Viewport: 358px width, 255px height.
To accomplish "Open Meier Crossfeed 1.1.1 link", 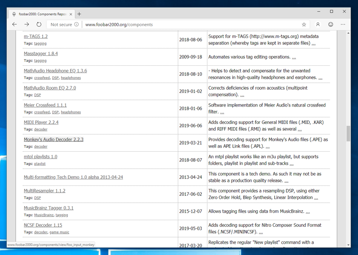I will pos(45,105).
